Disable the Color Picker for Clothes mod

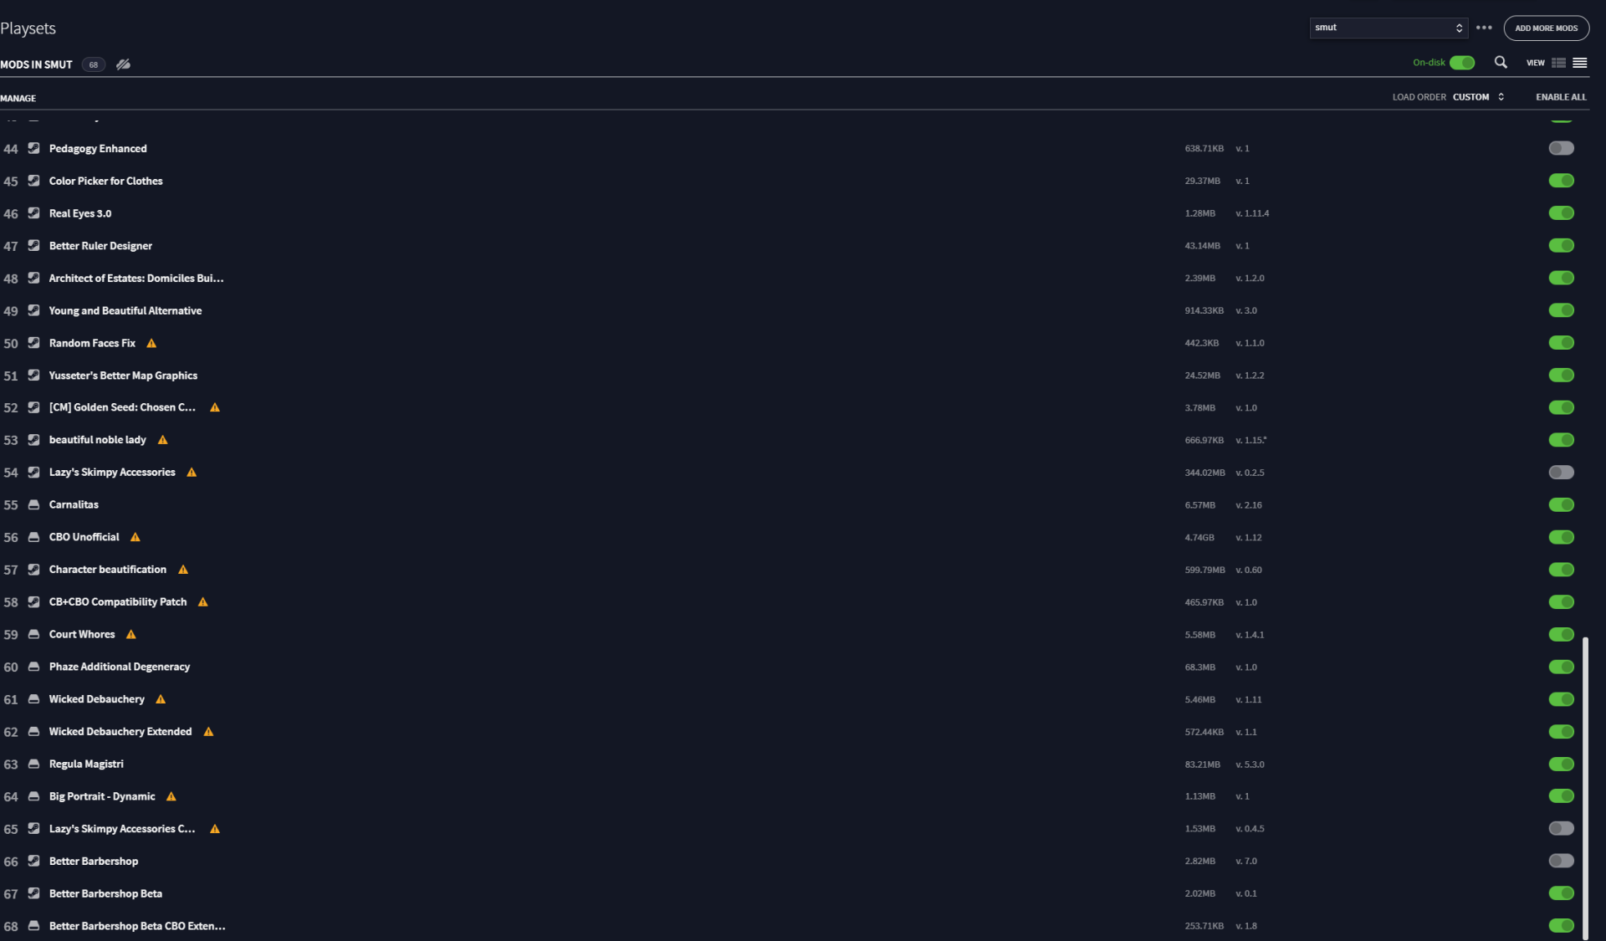click(1561, 181)
